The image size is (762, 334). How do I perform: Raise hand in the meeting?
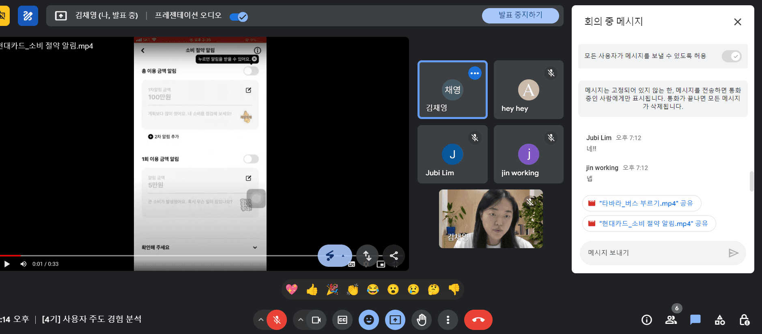click(x=422, y=320)
